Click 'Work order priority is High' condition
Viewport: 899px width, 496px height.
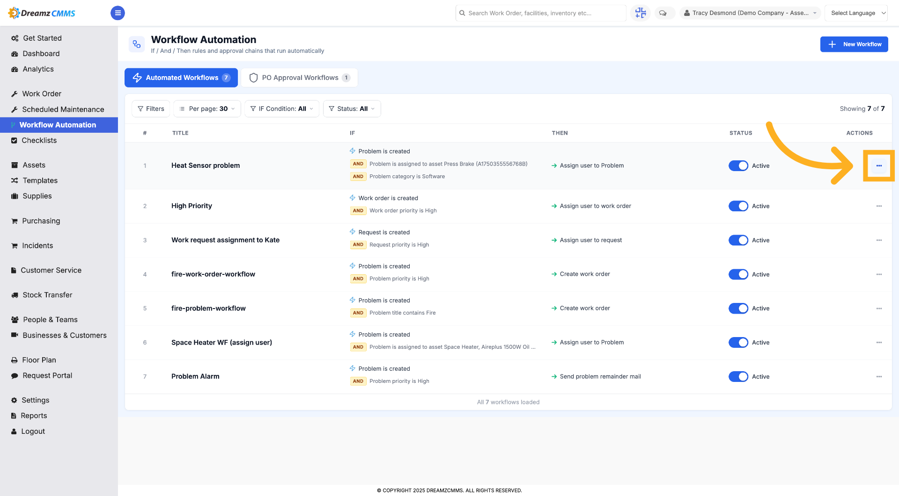pos(403,210)
